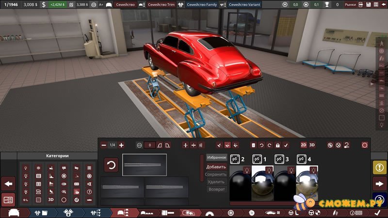The height and width of the screenshot is (218, 388).
Task: Open the Семейство Variant selector
Action: [244, 4]
